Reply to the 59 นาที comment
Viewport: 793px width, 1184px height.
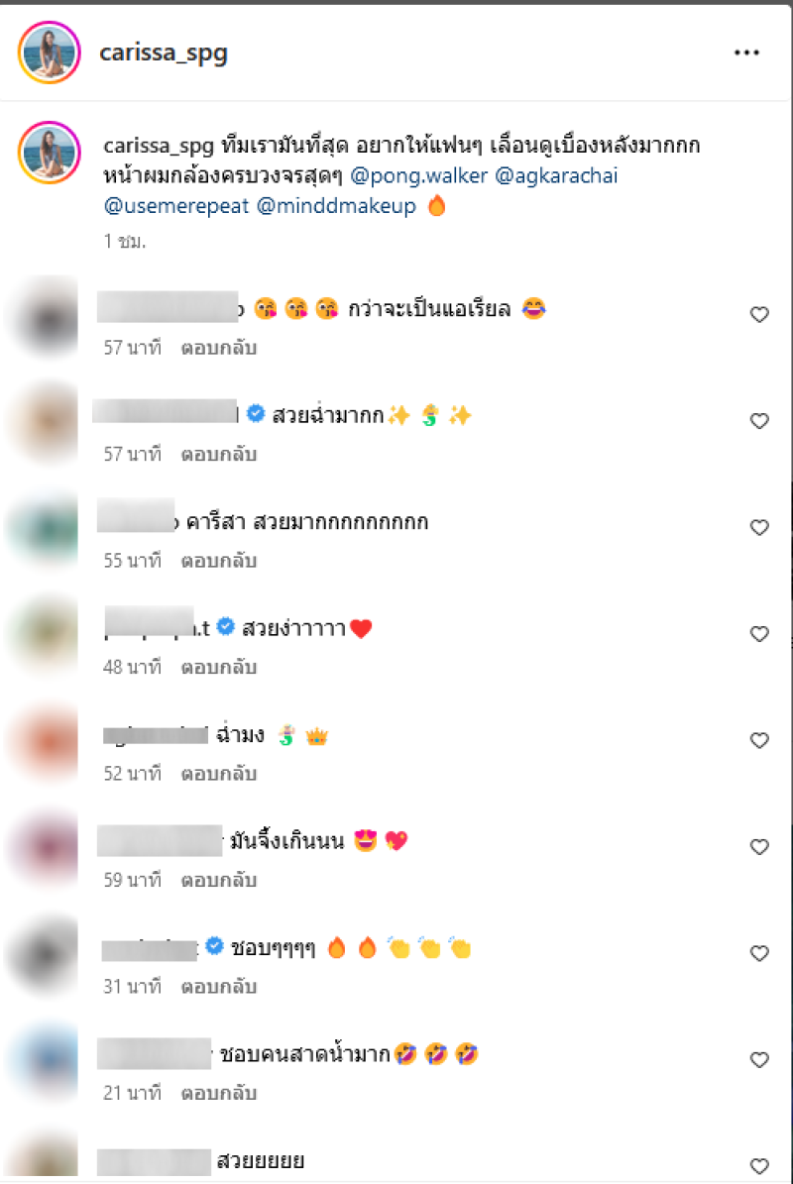tap(219, 881)
